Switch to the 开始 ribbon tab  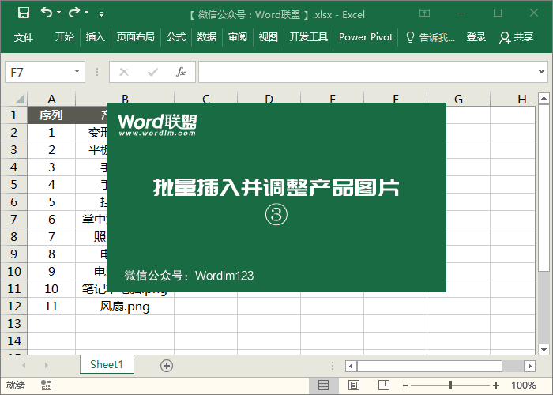pos(65,36)
